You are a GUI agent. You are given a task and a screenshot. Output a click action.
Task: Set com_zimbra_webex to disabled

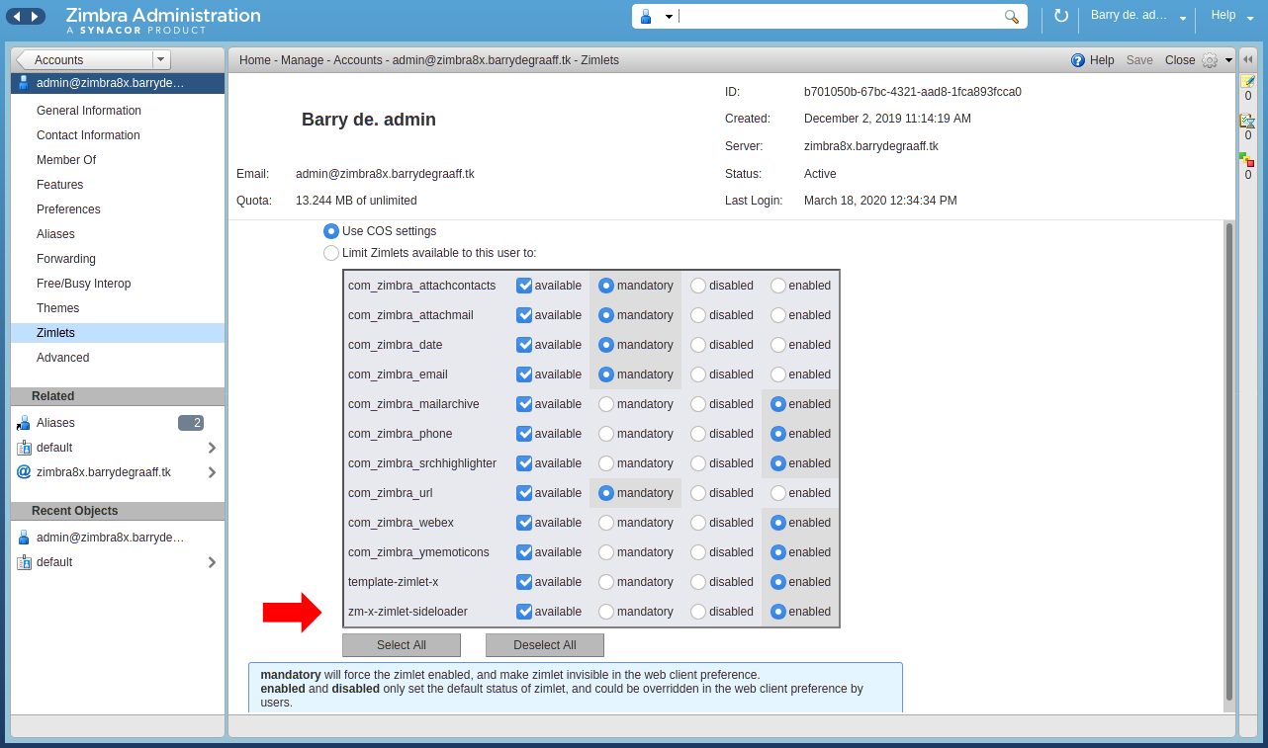698,523
